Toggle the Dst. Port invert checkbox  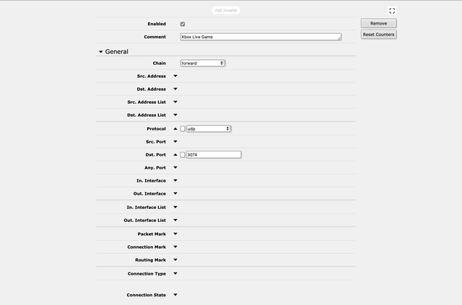(x=183, y=154)
